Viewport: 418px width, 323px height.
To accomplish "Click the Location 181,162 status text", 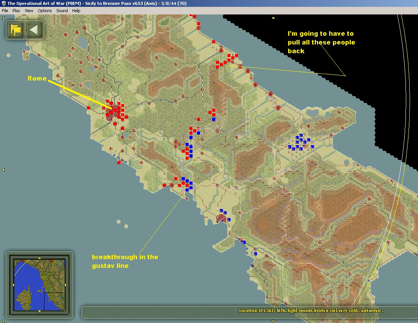I will pyautogui.click(x=311, y=310).
